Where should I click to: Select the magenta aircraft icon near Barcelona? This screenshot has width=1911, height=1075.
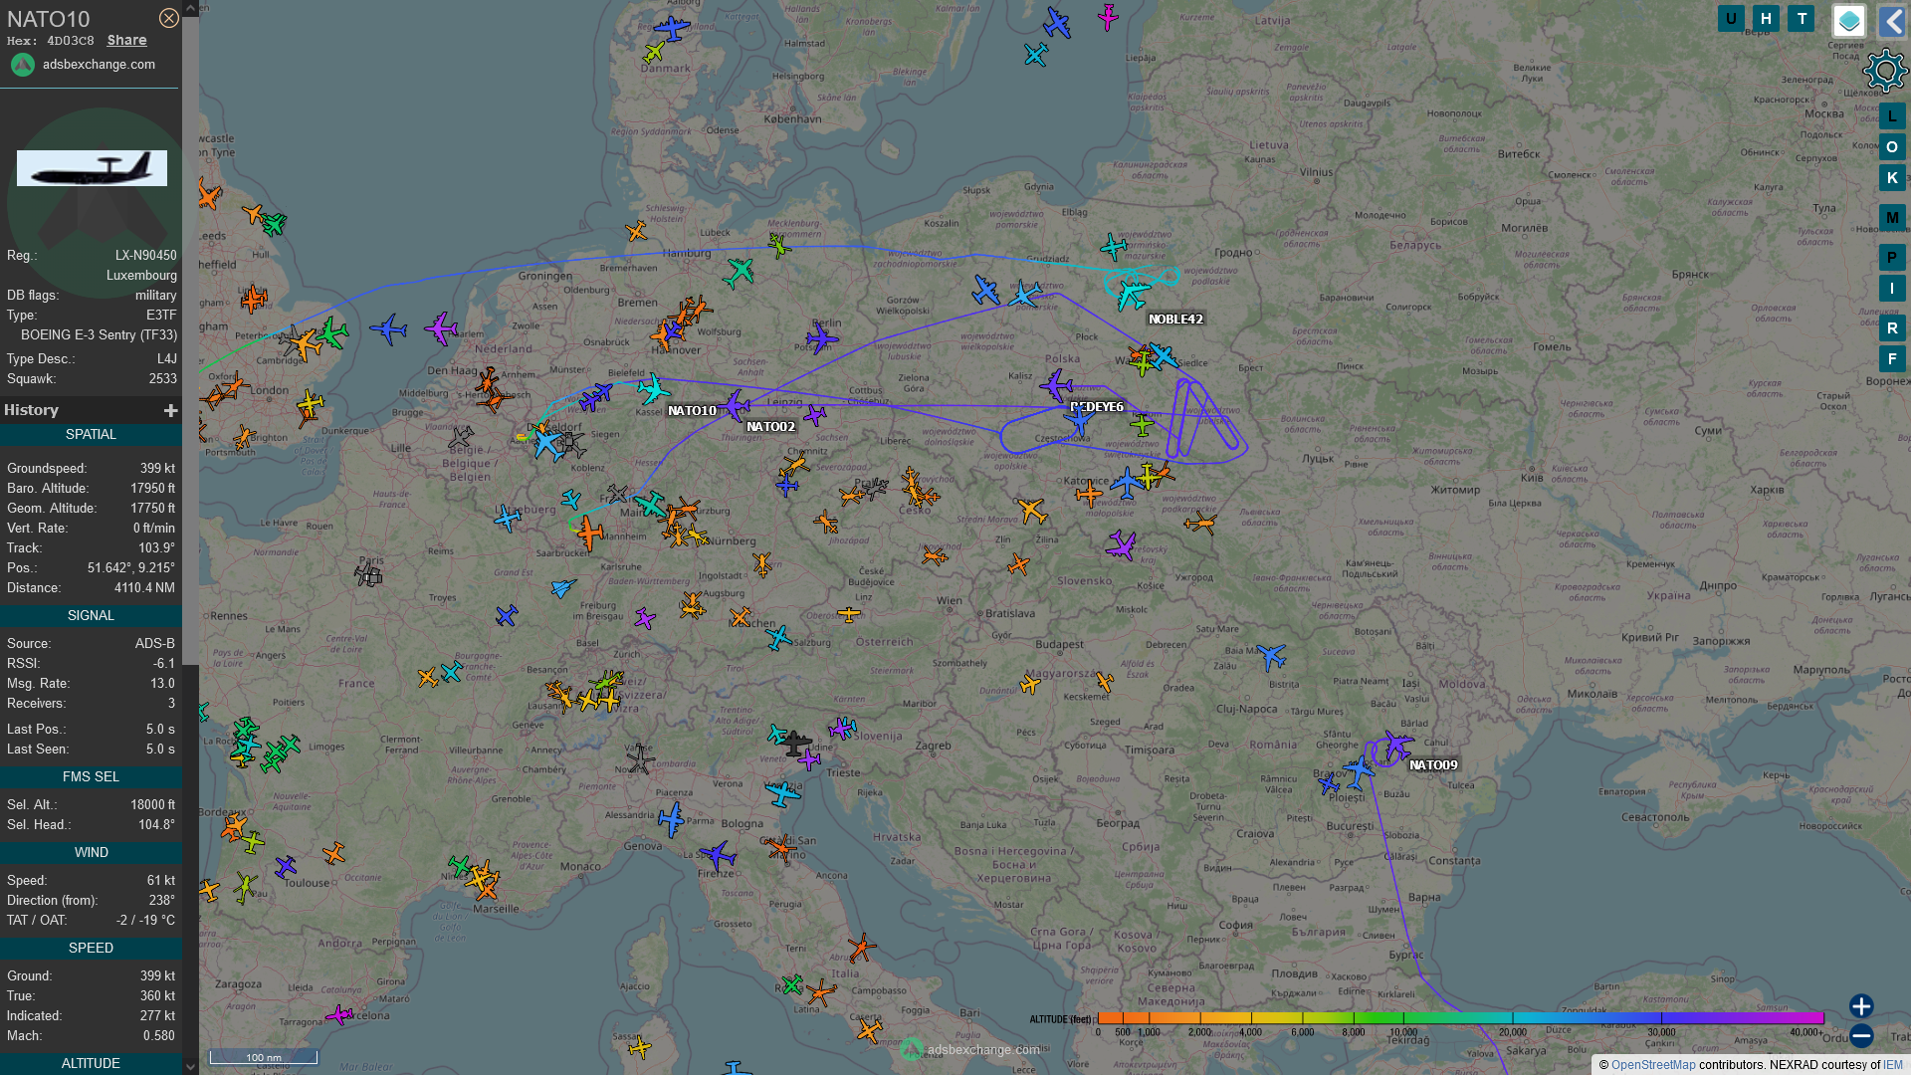tap(339, 1014)
